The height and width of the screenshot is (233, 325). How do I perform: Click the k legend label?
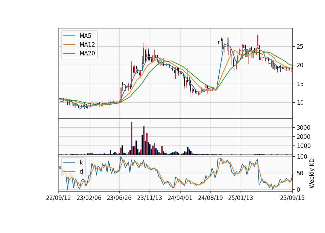pyautogui.click(x=81, y=162)
